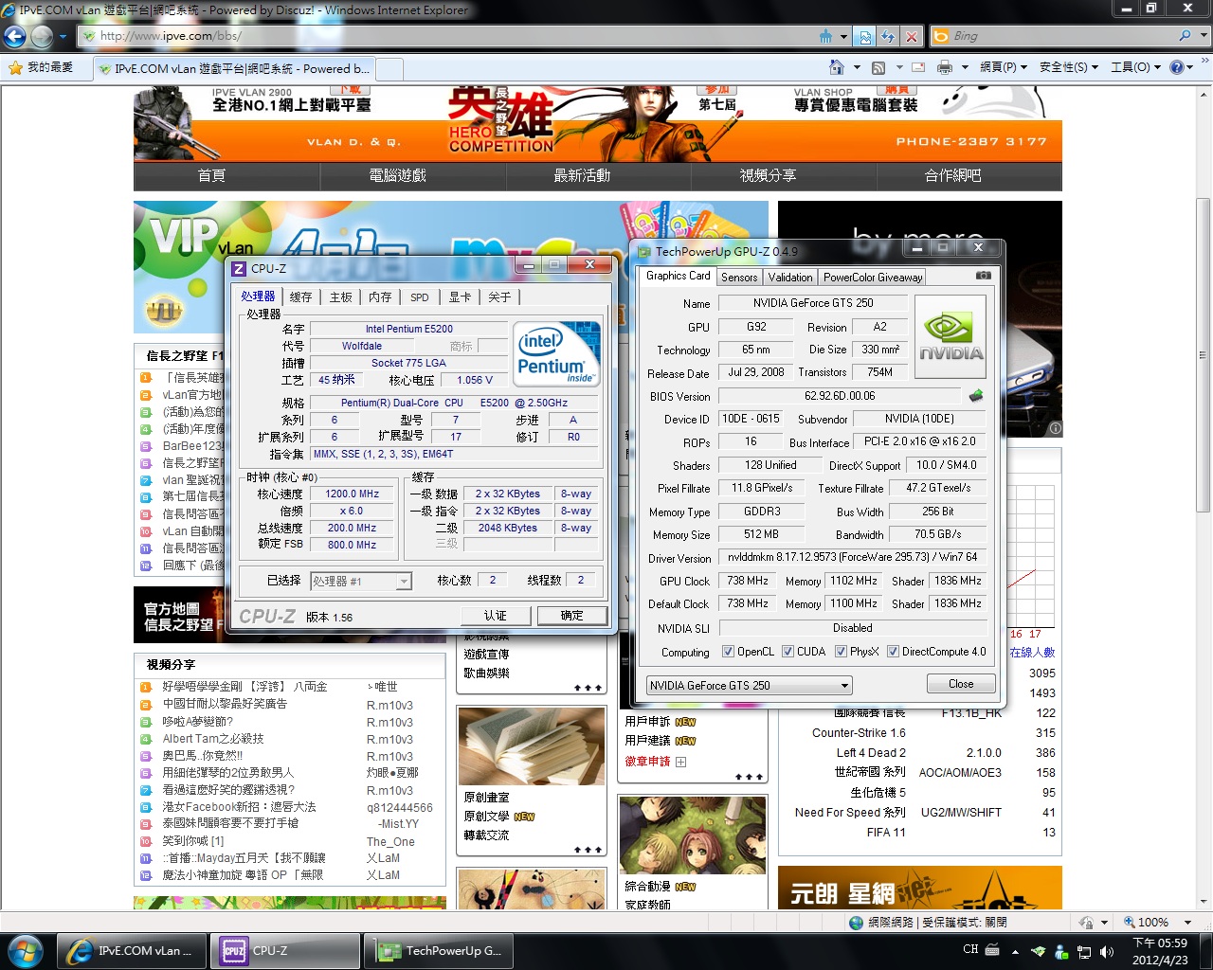Screen dimensions: 1213x970
Task: Toggle the CUDA checkbox in GPU-Z
Action: (x=788, y=652)
